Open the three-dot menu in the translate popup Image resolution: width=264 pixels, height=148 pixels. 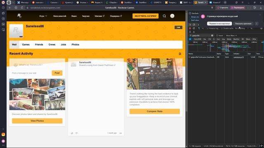tap(257, 24)
